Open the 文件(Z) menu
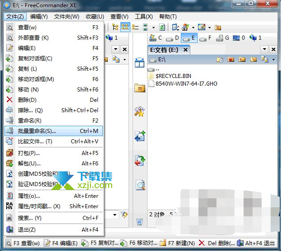The image size is (281, 251). coord(15,17)
